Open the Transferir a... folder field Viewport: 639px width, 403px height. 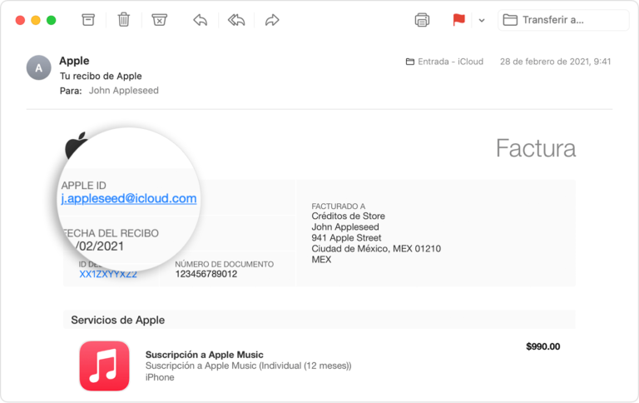tap(563, 20)
